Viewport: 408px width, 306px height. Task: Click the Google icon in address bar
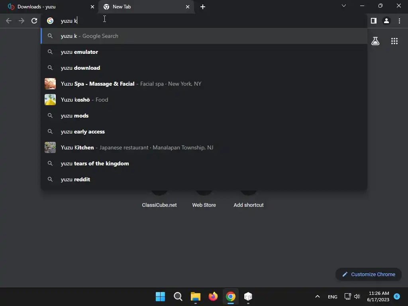tap(50, 21)
